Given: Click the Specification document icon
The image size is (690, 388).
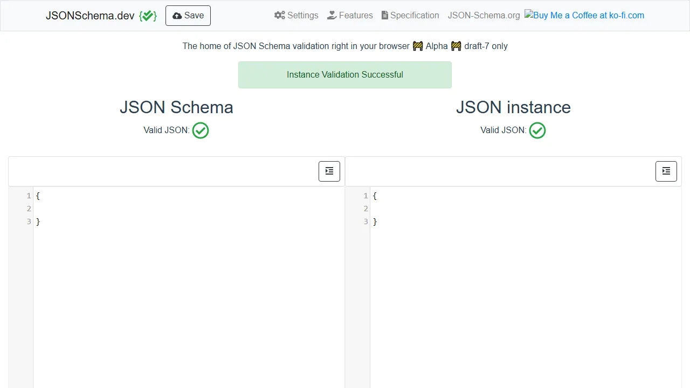Looking at the screenshot, I should click(385, 15).
